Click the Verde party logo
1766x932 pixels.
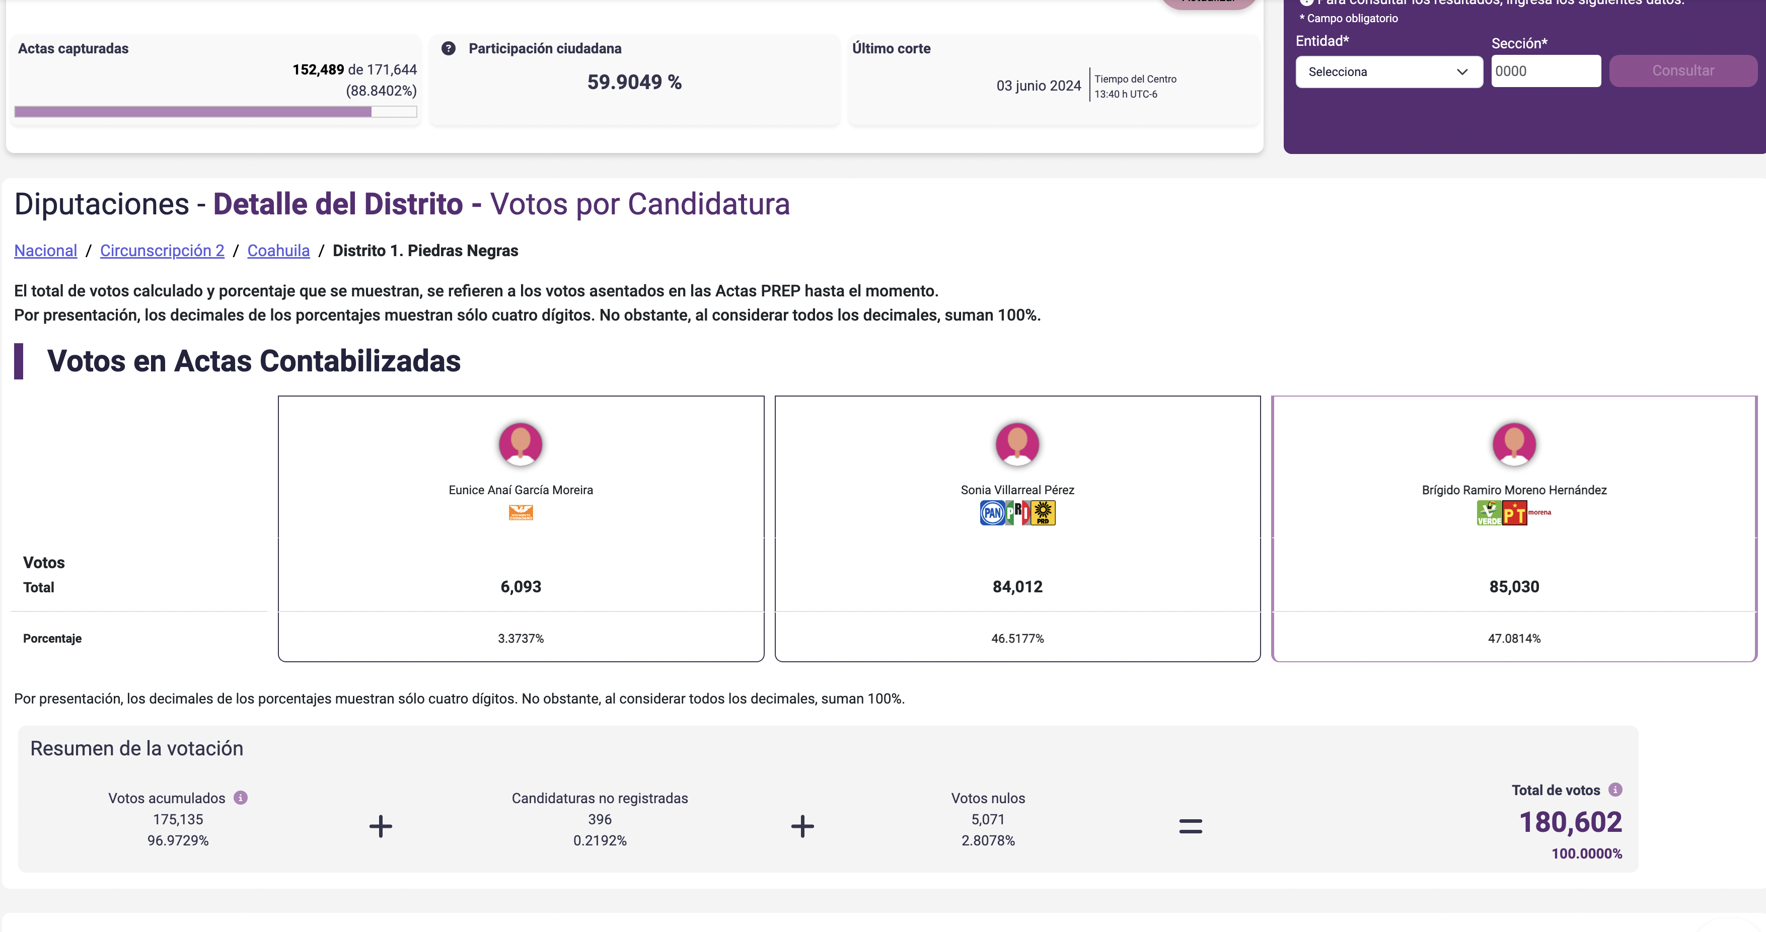pyautogui.click(x=1488, y=513)
